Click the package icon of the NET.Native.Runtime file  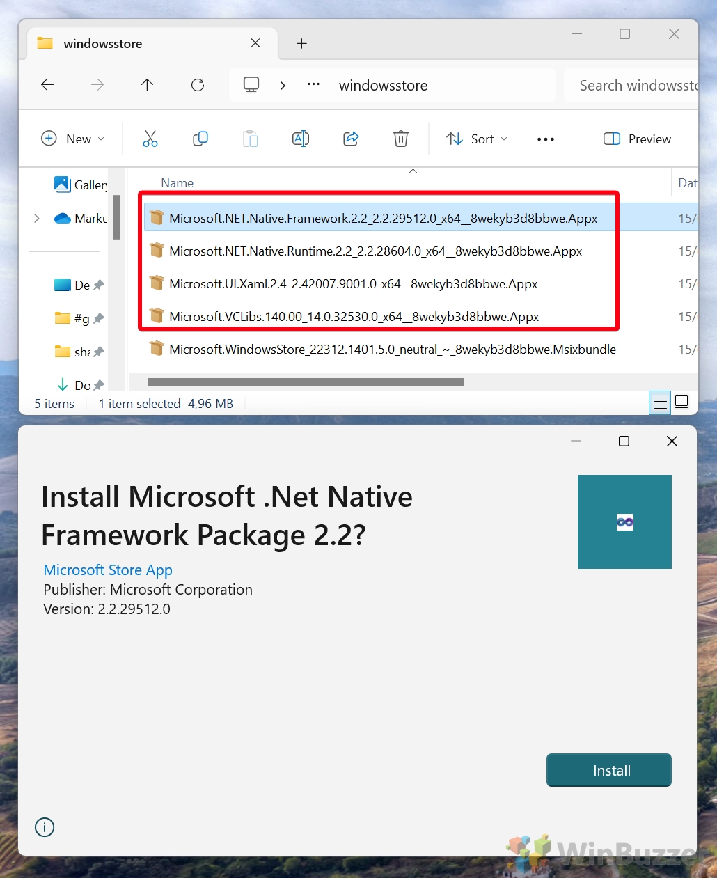pos(157,251)
